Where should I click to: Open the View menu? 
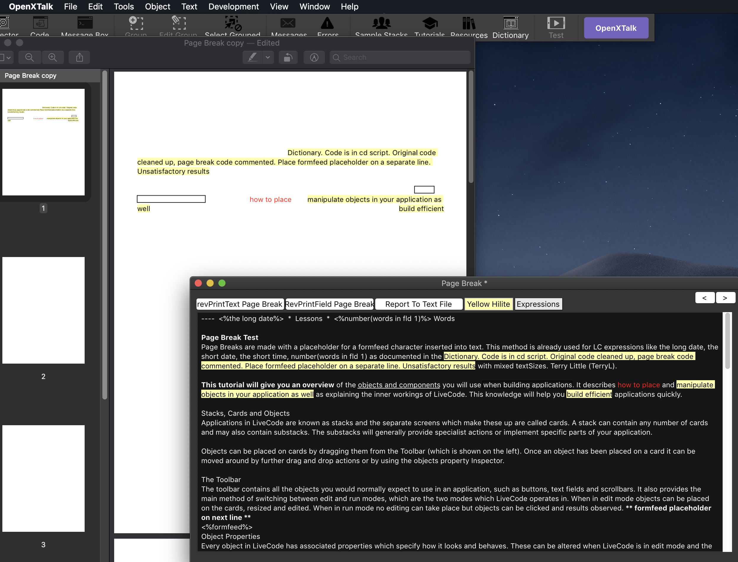279,6
